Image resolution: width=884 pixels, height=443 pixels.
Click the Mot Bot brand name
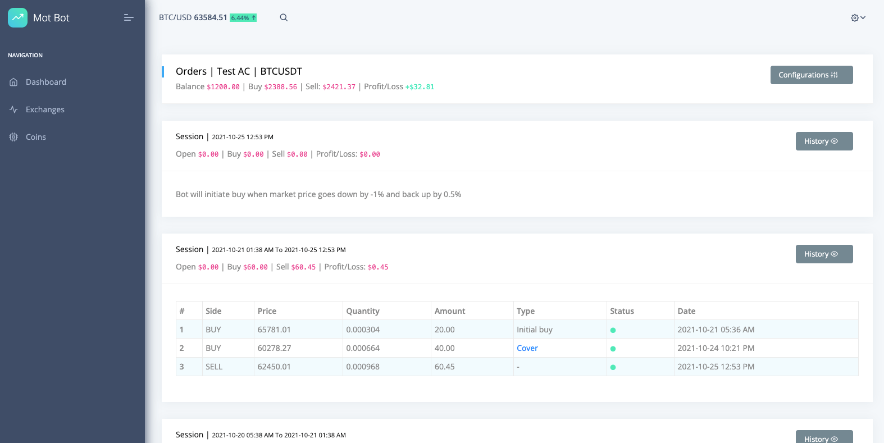[51, 18]
